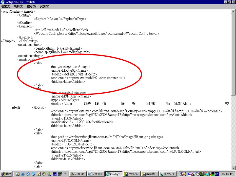Click the scrollbar down arrow

(x=233, y=168)
